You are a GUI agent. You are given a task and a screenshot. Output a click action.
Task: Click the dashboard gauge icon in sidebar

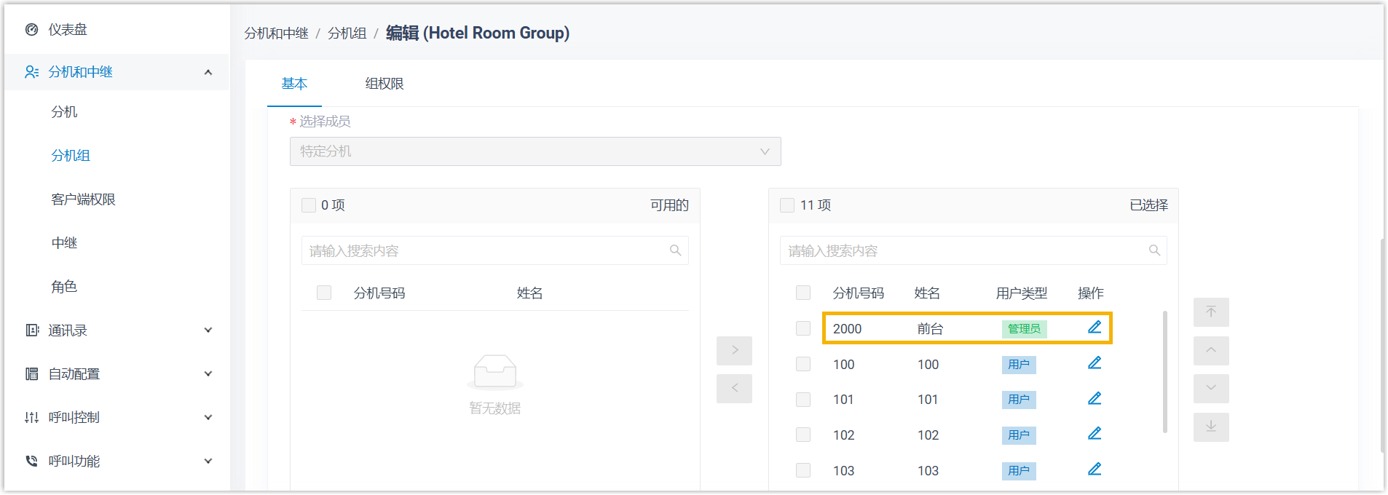click(x=31, y=30)
